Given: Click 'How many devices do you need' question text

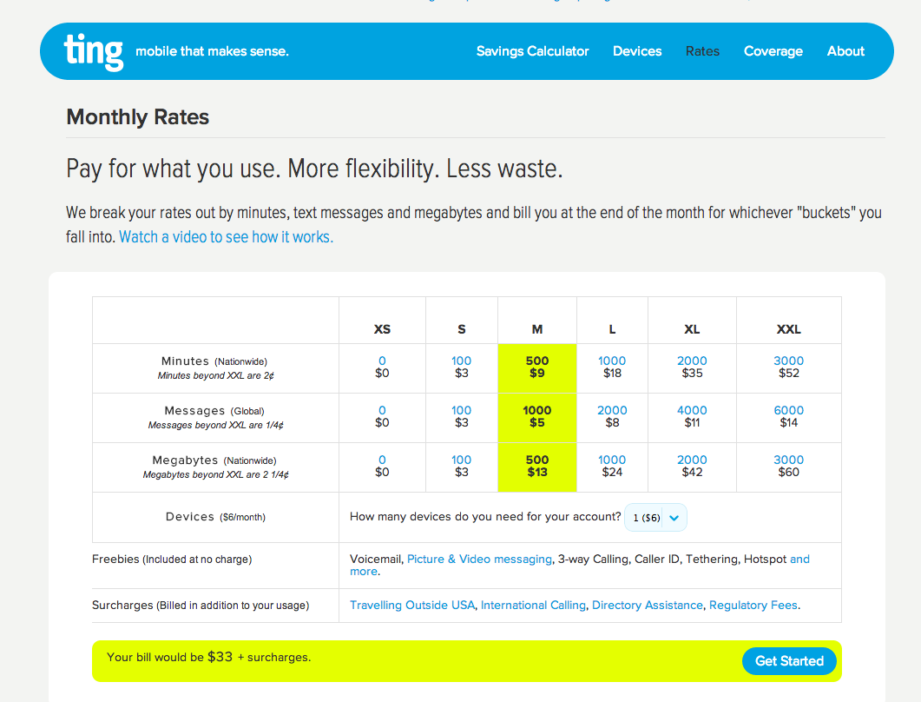Looking at the screenshot, I should coord(485,517).
